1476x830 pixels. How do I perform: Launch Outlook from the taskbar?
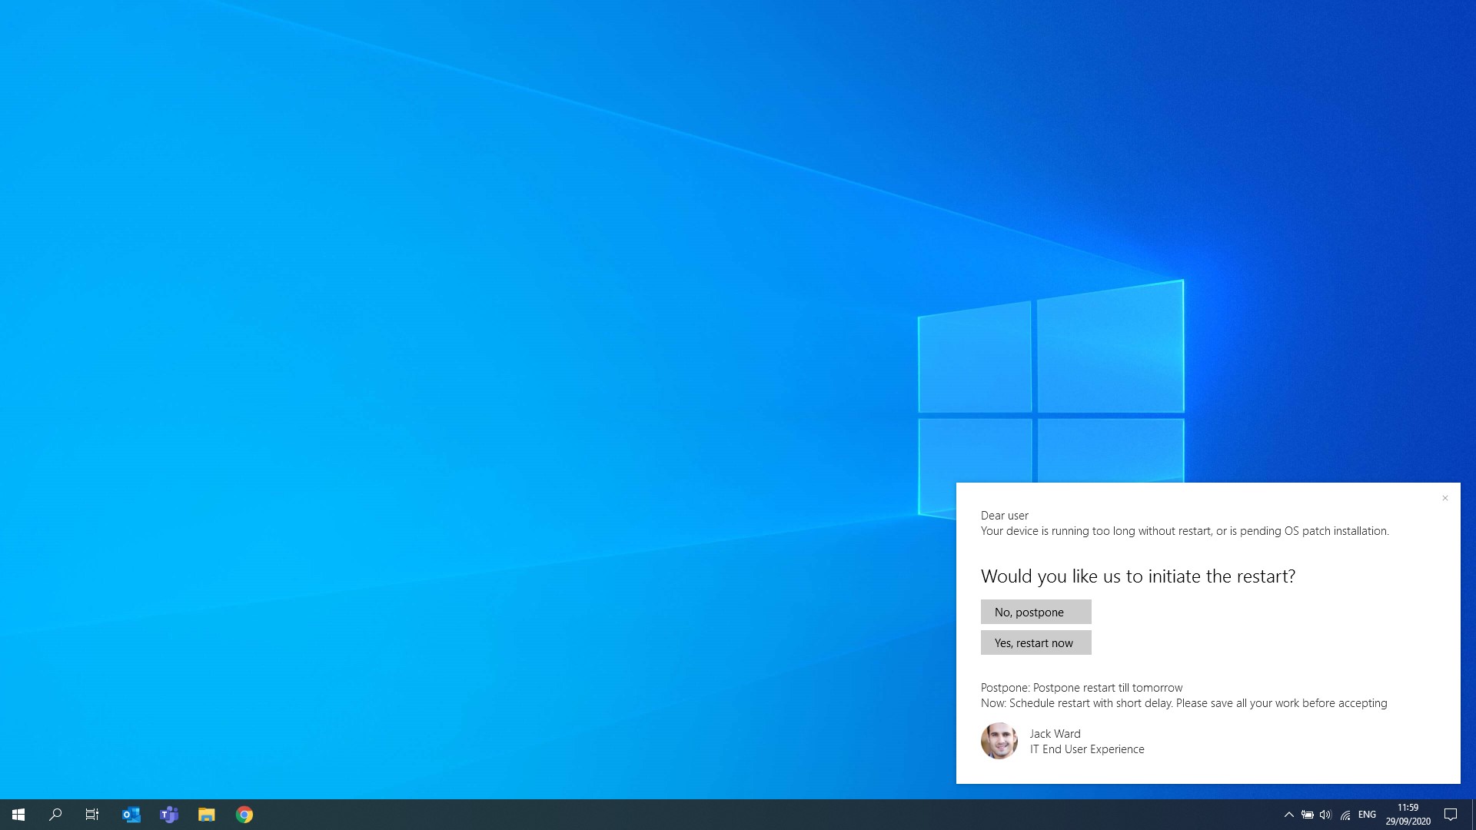pyautogui.click(x=131, y=815)
